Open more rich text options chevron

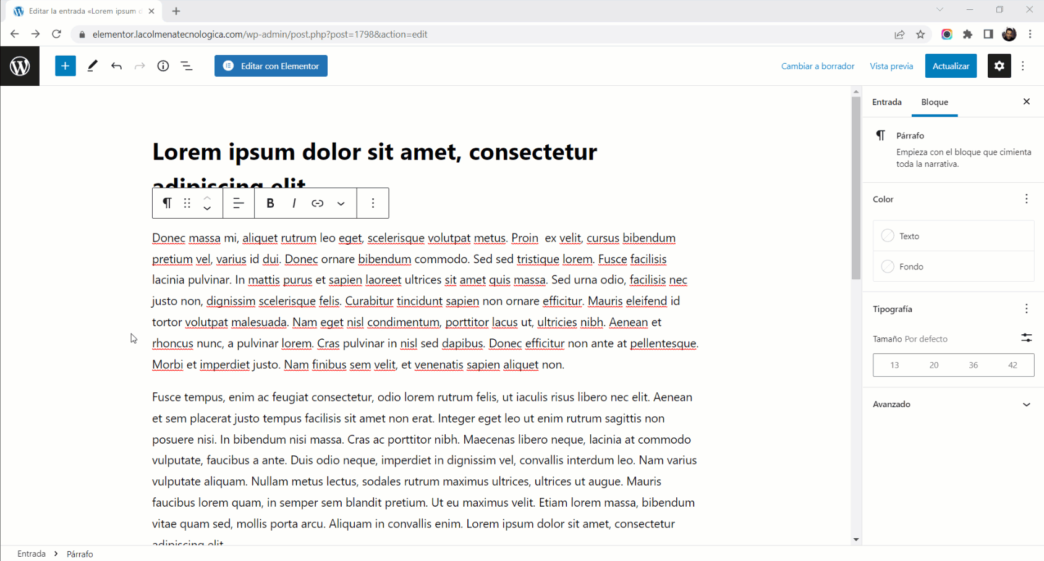coord(341,203)
